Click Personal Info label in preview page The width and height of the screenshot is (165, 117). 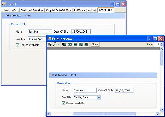65,83
